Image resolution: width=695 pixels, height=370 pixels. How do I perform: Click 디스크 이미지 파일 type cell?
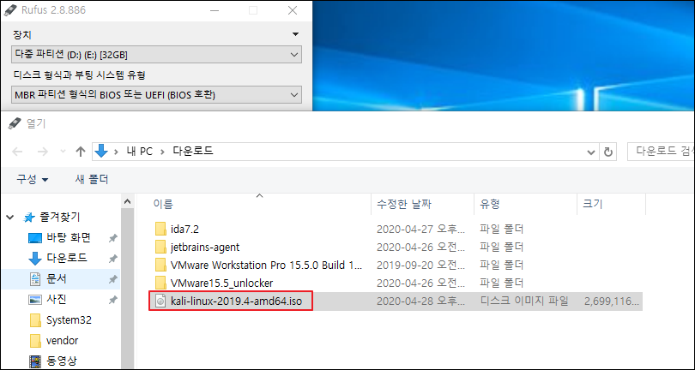pos(524,301)
